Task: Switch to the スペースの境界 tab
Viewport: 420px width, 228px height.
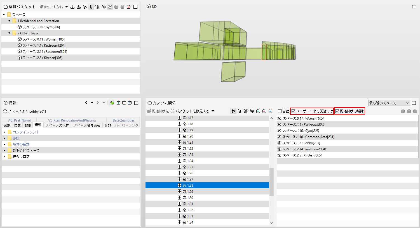Action: click(57, 125)
